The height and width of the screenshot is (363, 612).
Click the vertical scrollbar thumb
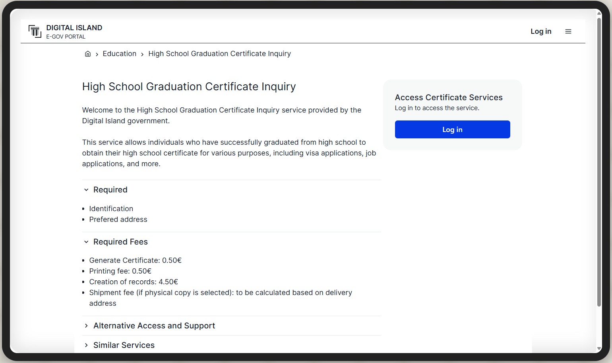pyautogui.click(x=599, y=159)
